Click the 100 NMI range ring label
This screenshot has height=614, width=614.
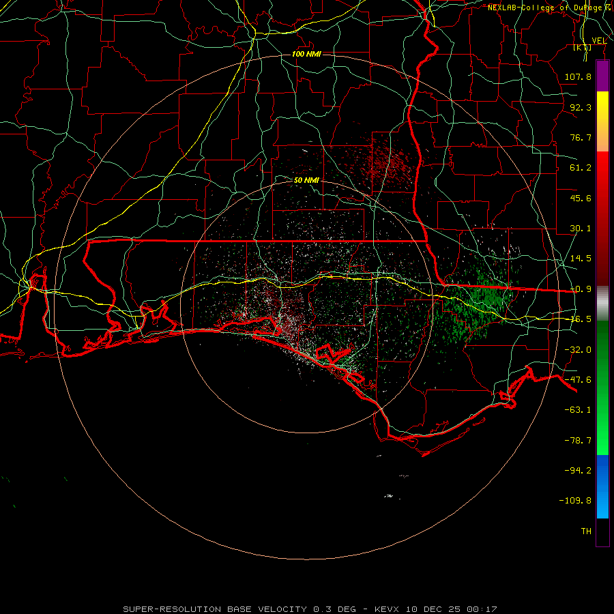click(x=306, y=54)
